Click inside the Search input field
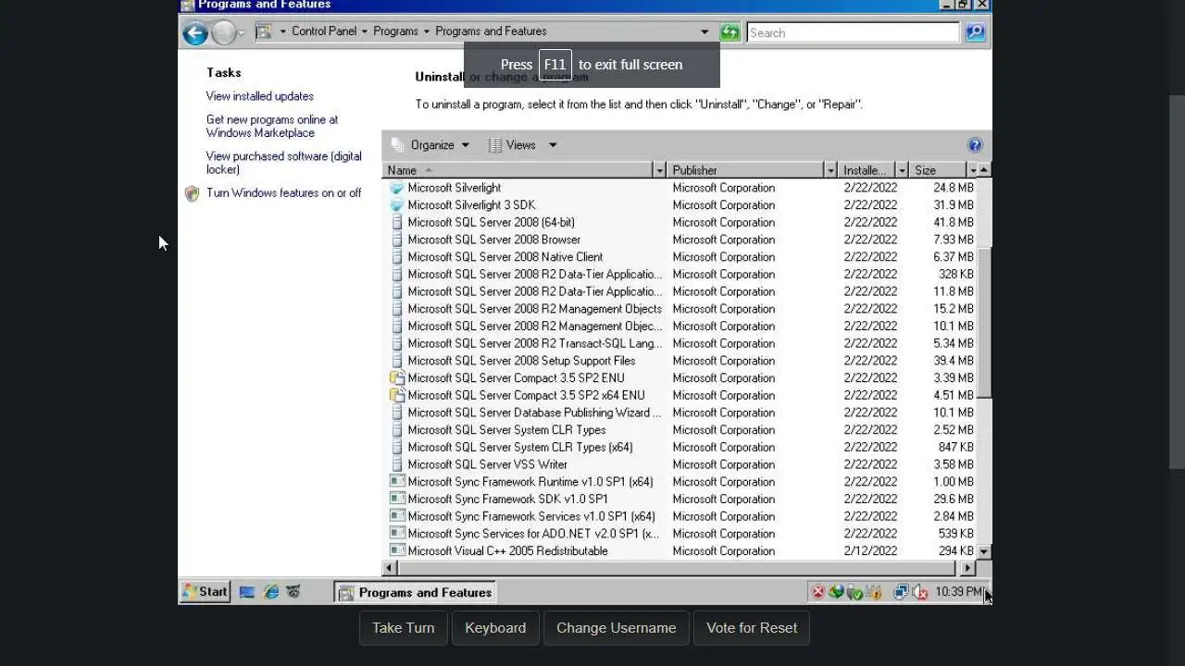1185x666 pixels. pyautogui.click(x=853, y=32)
